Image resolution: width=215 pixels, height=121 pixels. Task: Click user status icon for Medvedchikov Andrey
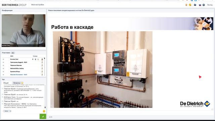click(42, 69)
